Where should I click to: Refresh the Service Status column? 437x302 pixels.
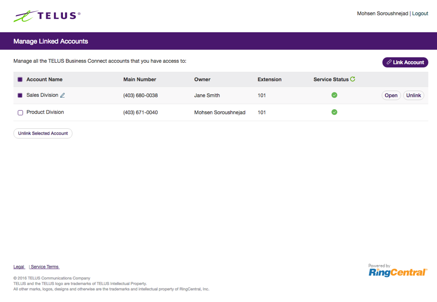point(353,79)
